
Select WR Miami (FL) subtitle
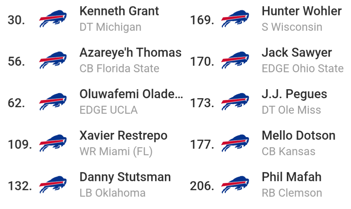(116, 152)
